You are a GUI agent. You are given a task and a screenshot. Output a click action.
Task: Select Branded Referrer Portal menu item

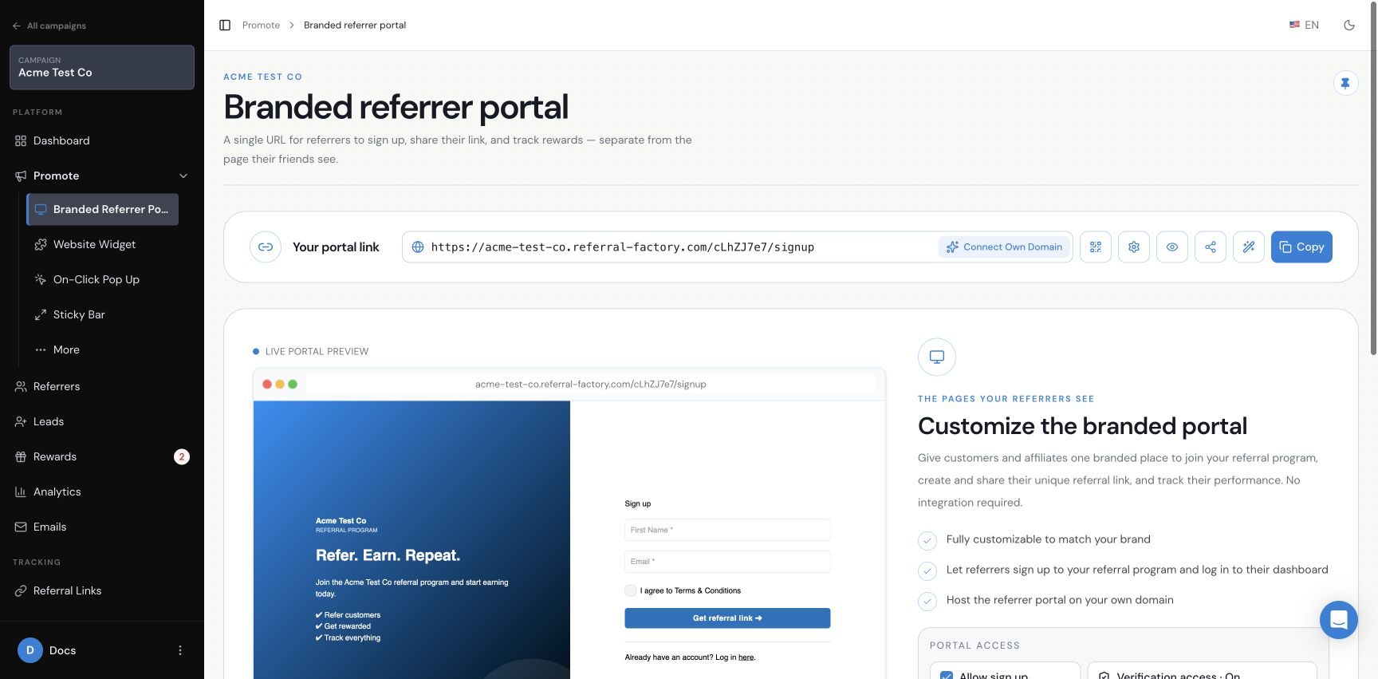pyautogui.click(x=103, y=209)
